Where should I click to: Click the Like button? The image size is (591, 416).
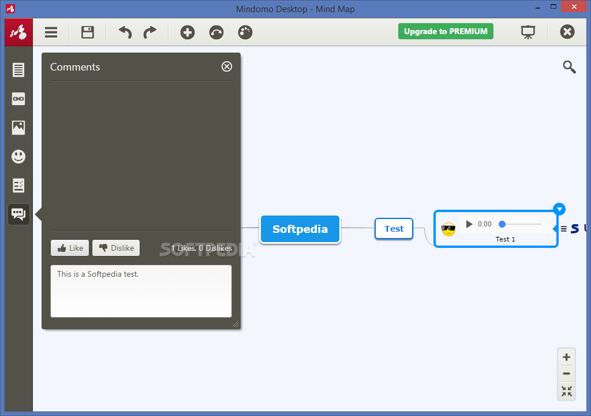(x=70, y=248)
